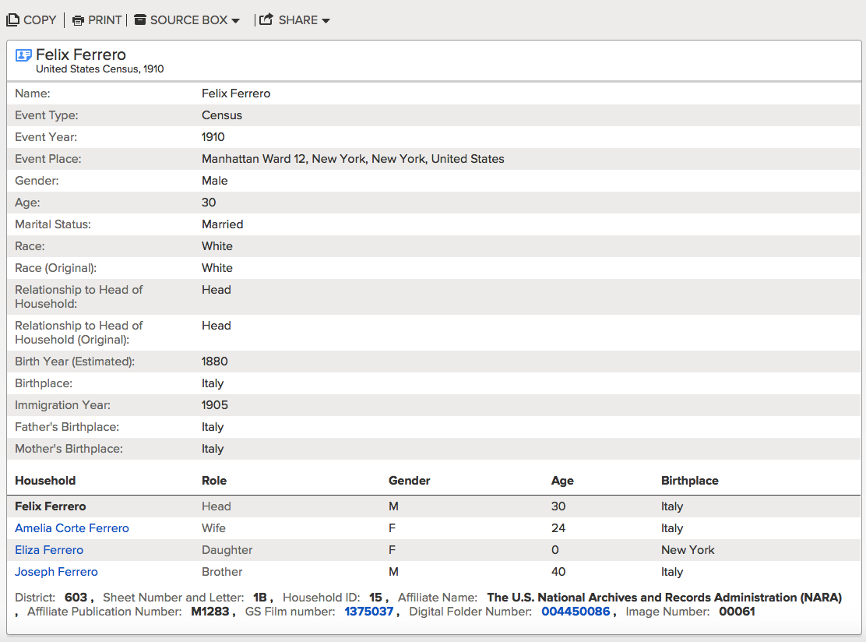This screenshot has height=642, width=866.
Task: Select the Manhattan Ward 12 event place value
Action: [x=353, y=159]
